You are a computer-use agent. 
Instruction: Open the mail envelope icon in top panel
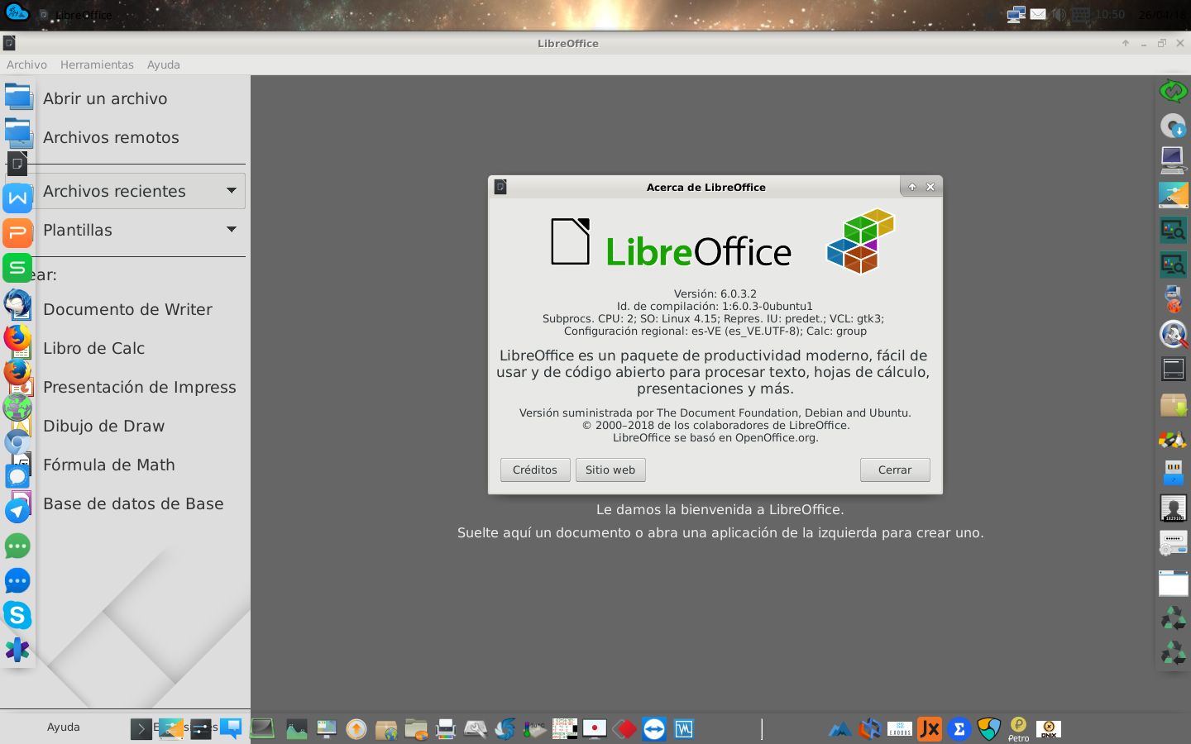[1037, 14]
